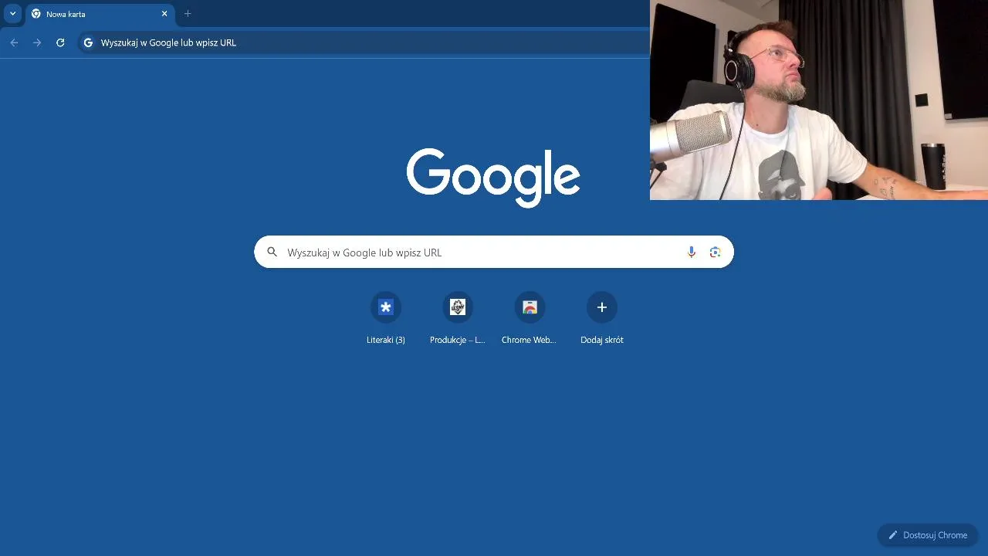Image resolution: width=988 pixels, height=556 pixels.
Task: Open the Chrome Web Store shortcut icon
Action: click(x=530, y=307)
